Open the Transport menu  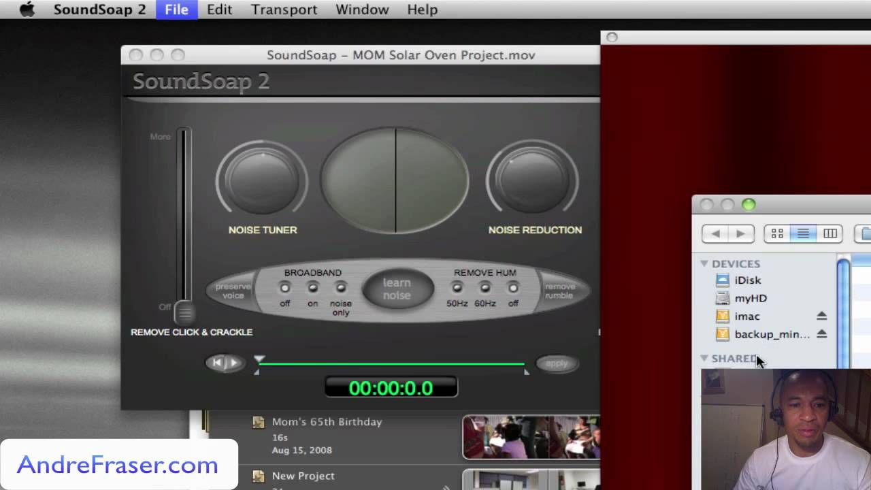tap(284, 10)
